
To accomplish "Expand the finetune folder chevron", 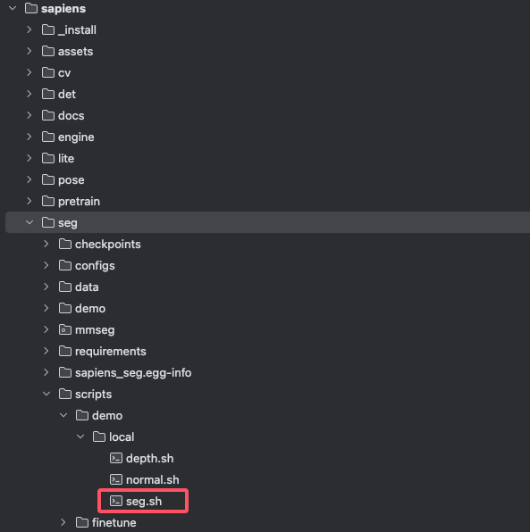I will pos(63,522).
